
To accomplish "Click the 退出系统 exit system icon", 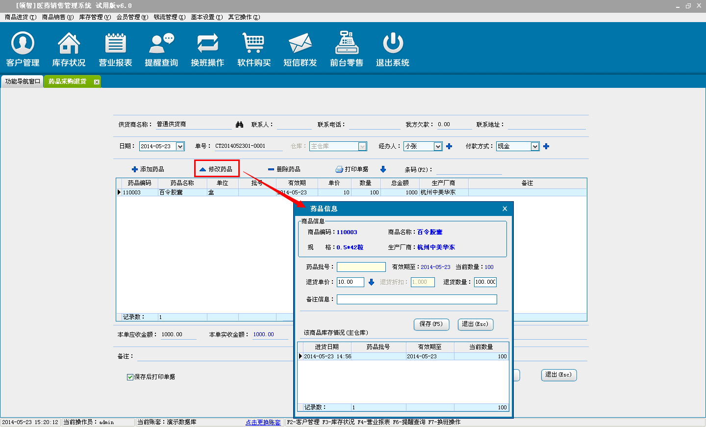I will (x=393, y=49).
